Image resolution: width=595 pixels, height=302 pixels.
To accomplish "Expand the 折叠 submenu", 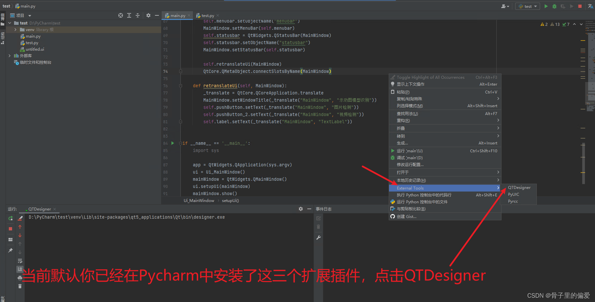I will click(445, 128).
